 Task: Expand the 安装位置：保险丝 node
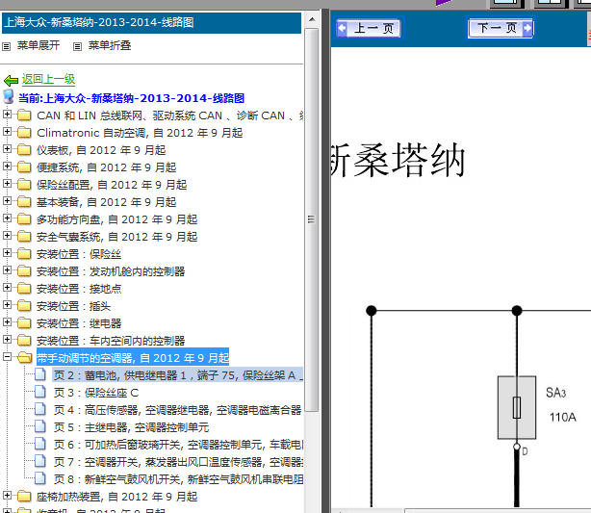pyautogui.click(x=7, y=252)
